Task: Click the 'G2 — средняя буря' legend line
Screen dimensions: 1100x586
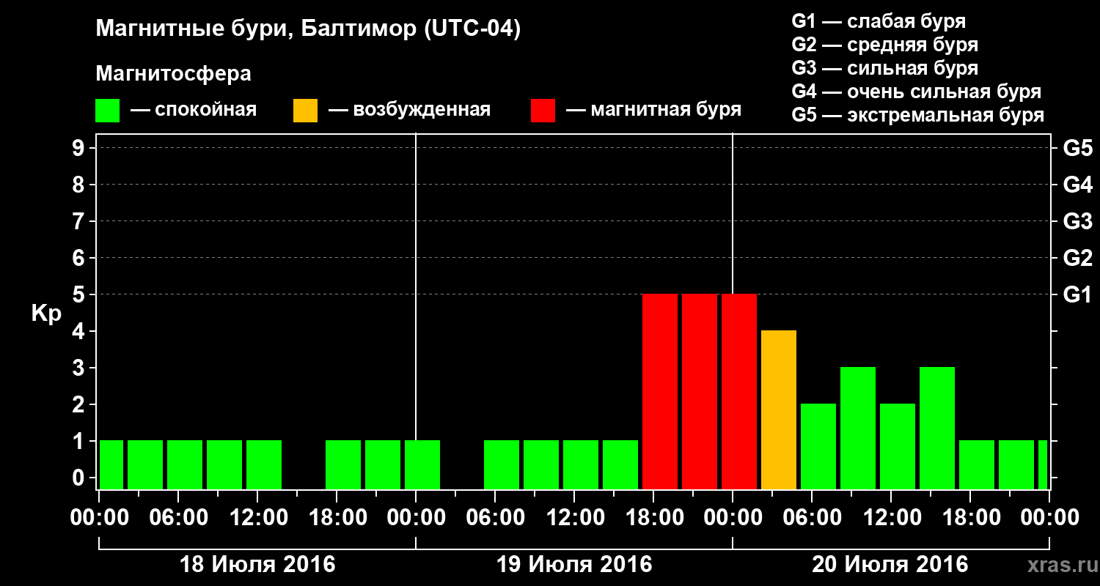Action: pyautogui.click(x=885, y=45)
